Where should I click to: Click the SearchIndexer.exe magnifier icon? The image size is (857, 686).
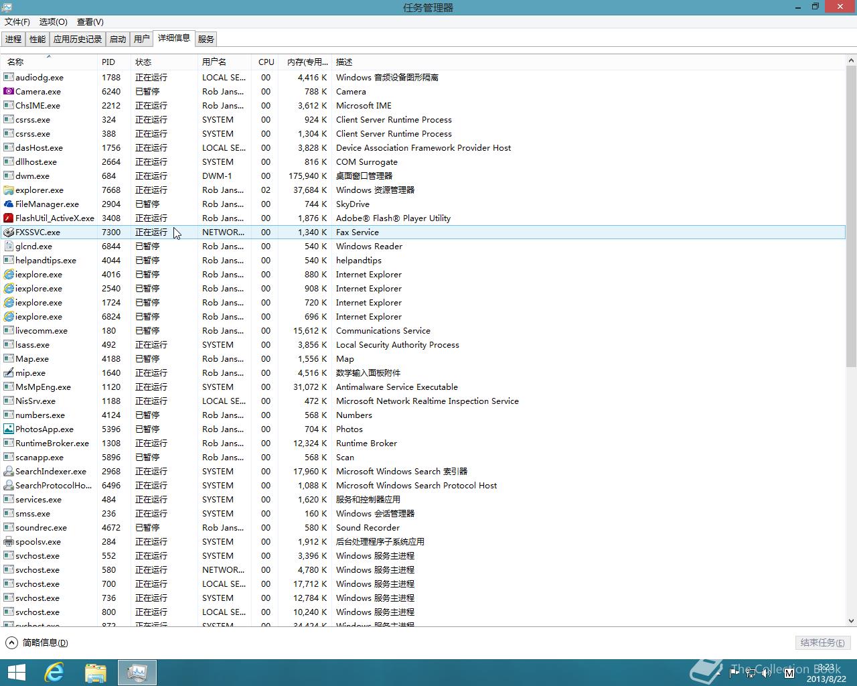[9, 471]
